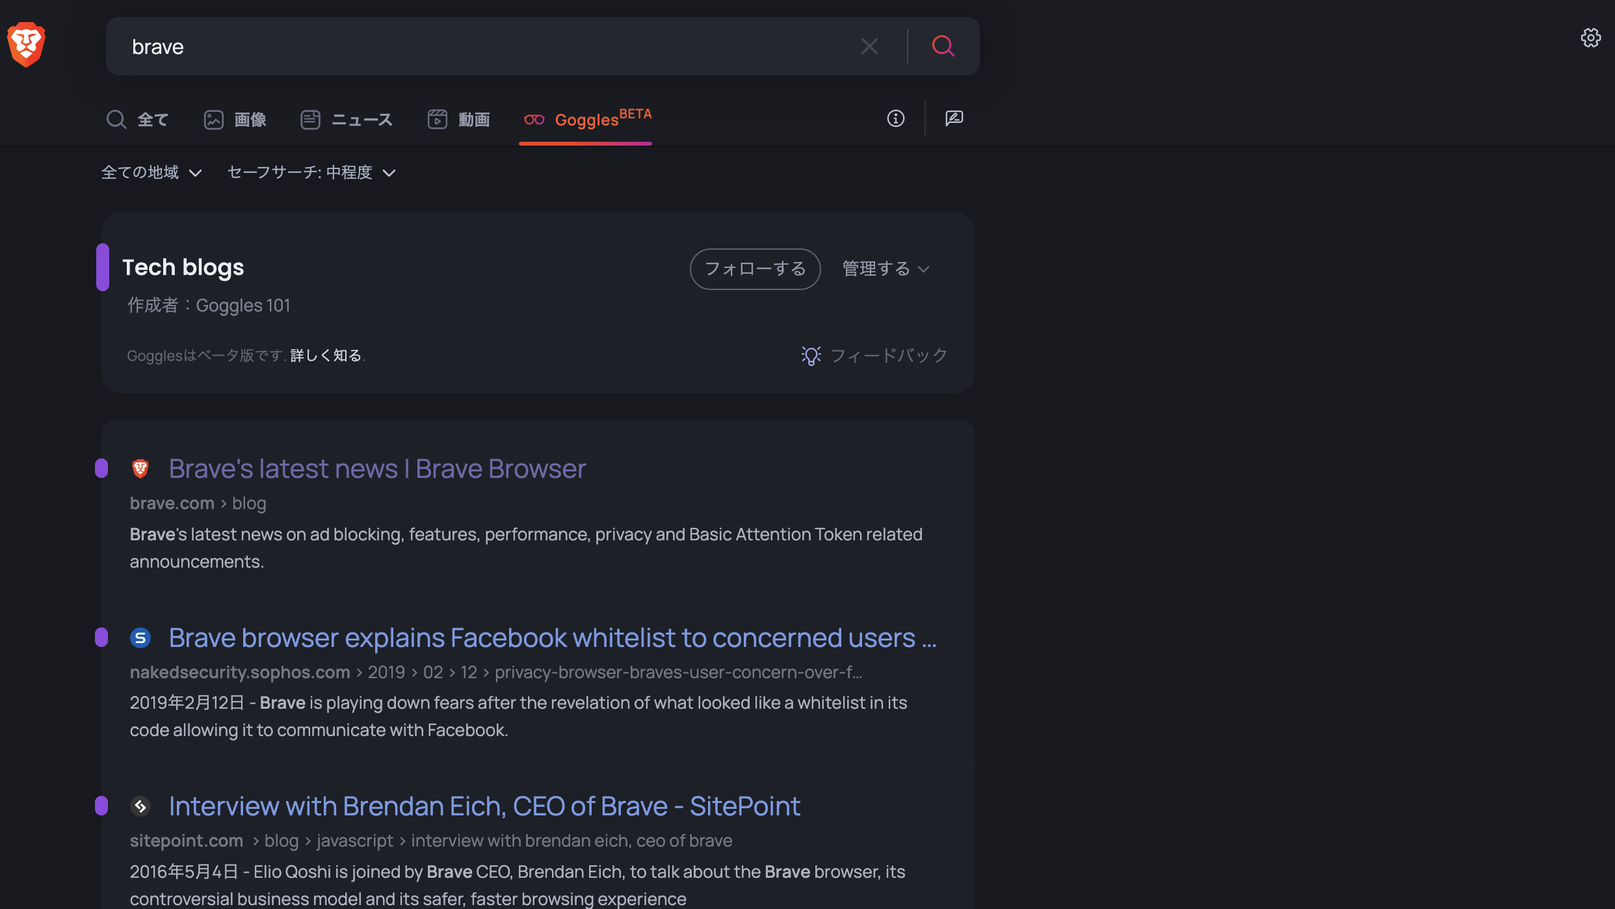The image size is (1615, 909).
Task: Open the 管理する dropdown menu
Action: 886,269
